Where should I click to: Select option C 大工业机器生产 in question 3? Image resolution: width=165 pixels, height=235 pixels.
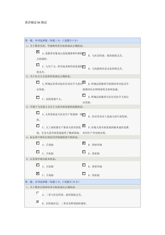click(37, 126)
